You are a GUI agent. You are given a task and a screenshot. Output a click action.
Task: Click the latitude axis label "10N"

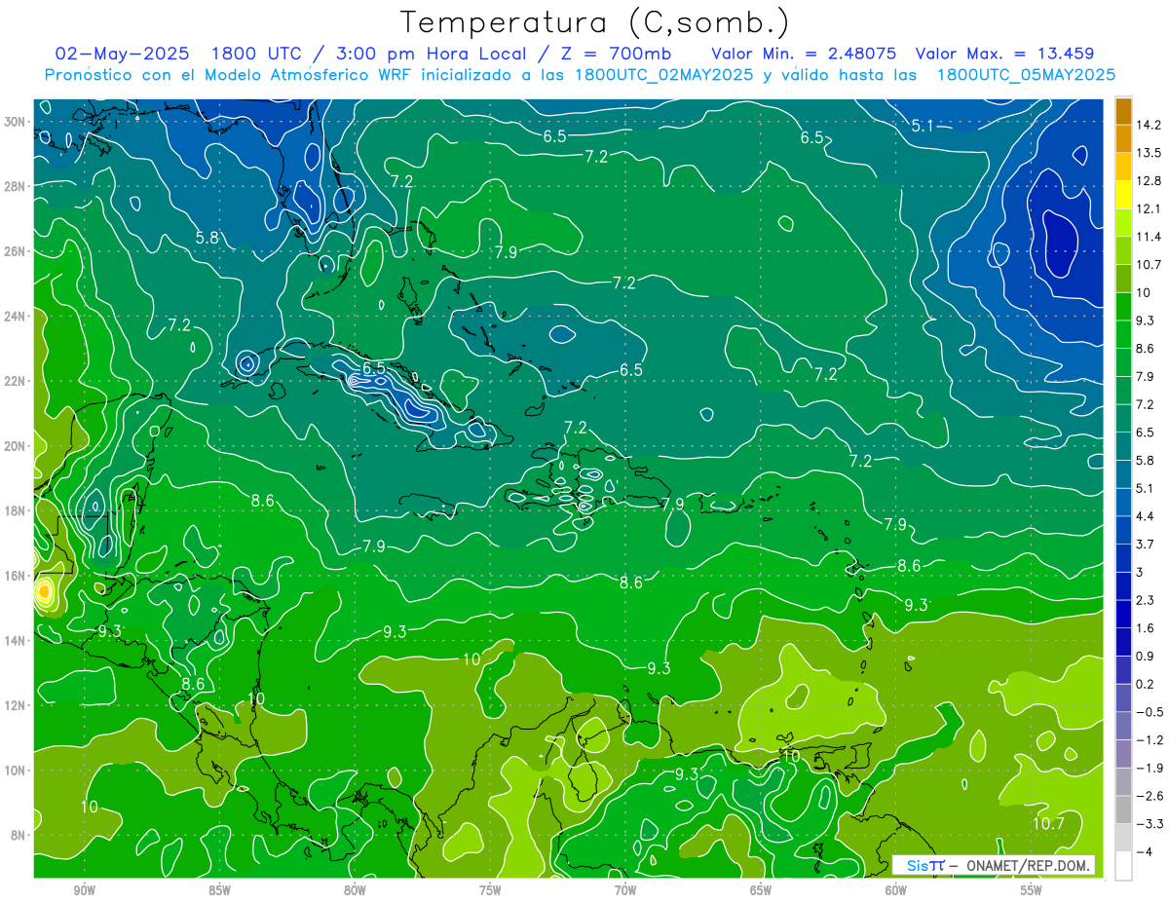click(x=16, y=771)
